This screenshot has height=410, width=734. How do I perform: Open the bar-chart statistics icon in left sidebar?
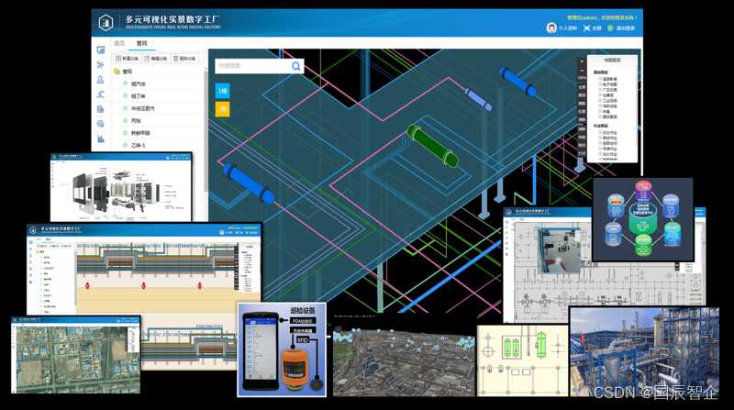click(101, 139)
